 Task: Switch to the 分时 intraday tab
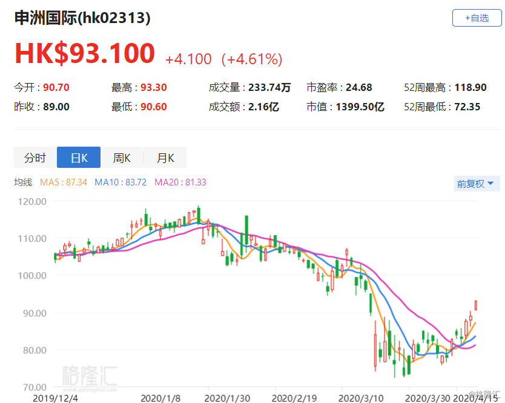[x=36, y=158]
